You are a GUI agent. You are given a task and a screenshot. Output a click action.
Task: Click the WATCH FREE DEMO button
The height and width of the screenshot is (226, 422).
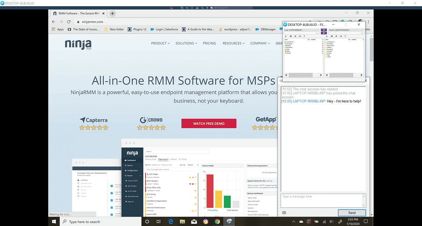click(x=209, y=123)
